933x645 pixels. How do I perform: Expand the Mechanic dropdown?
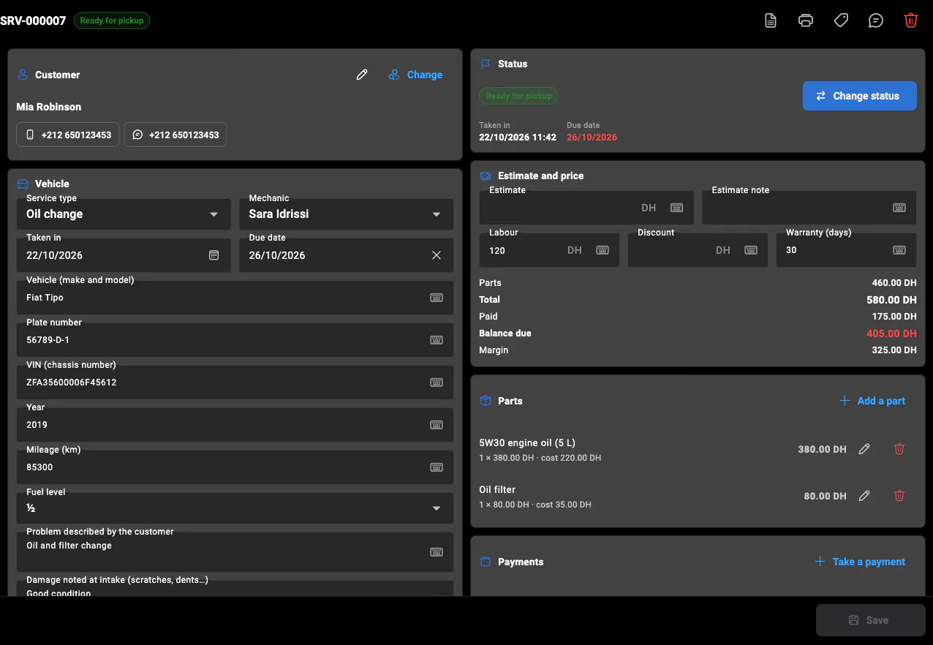click(x=347, y=214)
